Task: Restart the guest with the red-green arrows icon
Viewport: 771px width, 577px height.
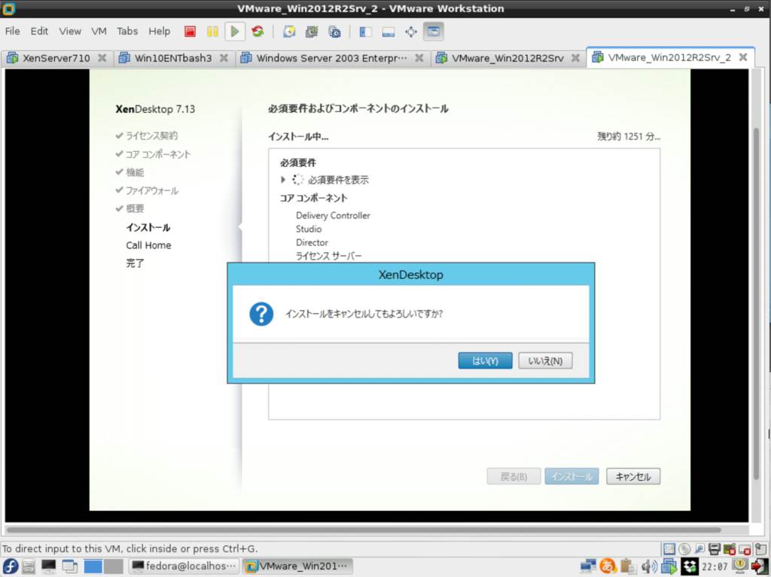Action: pyautogui.click(x=258, y=32)
